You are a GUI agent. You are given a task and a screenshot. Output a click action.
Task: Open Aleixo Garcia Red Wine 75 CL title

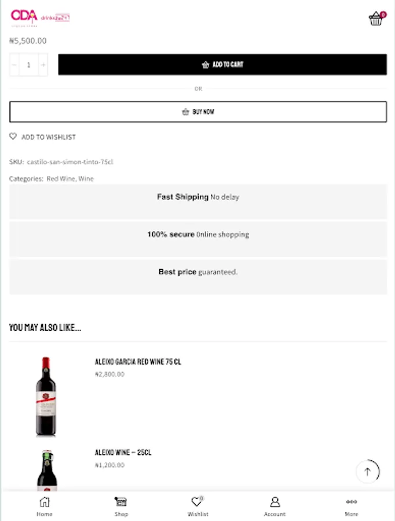click(138, 361)
